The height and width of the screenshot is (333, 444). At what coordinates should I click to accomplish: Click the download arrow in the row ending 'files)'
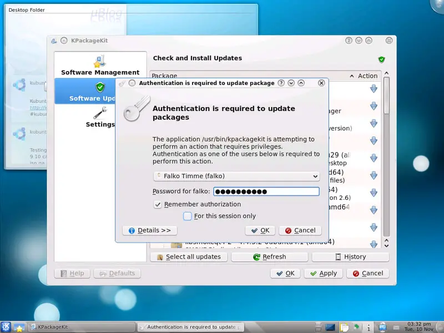tap(374, 175)
